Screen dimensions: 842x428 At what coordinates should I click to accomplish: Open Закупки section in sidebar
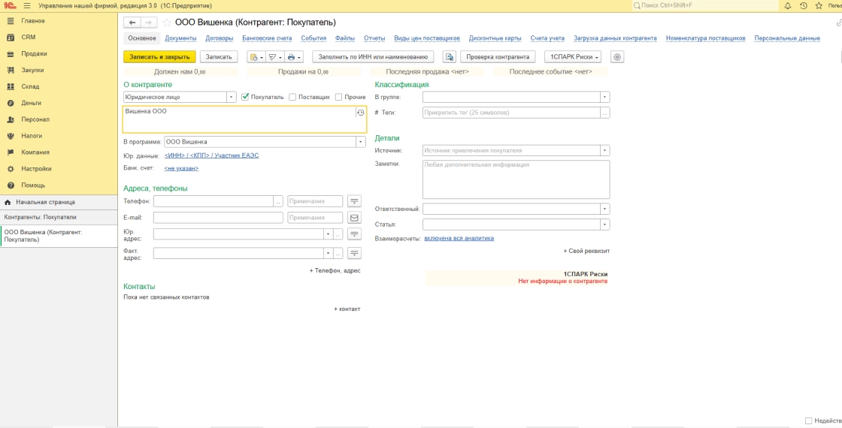pos(59,71)
